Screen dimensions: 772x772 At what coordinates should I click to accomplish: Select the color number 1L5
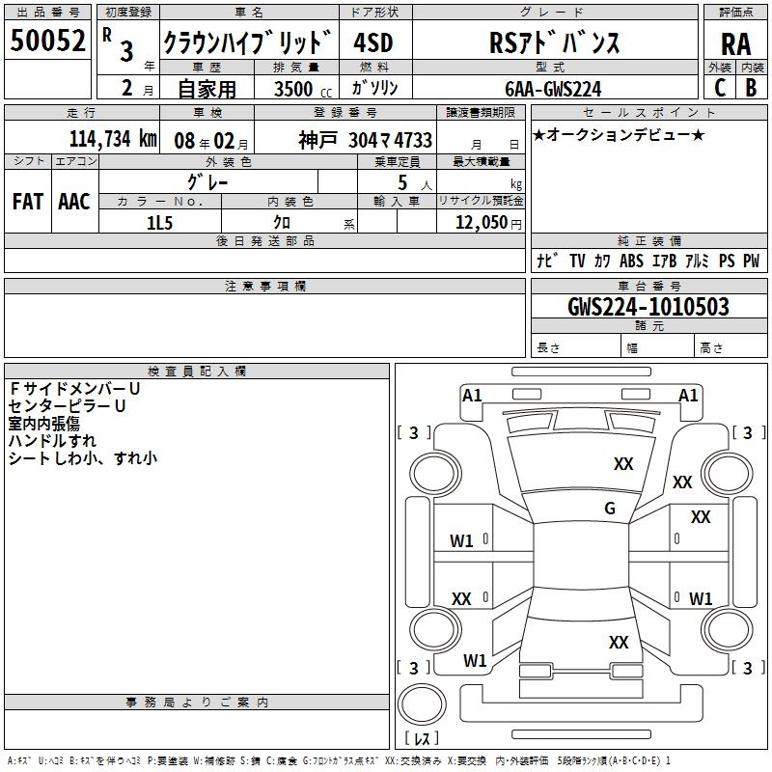(159, 223)
